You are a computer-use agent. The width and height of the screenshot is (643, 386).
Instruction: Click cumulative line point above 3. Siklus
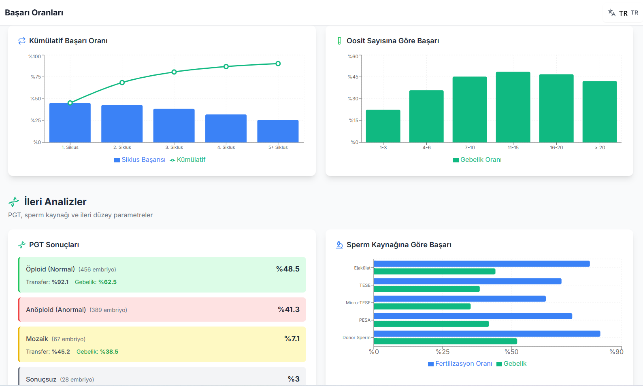click(x=174, y=72)
